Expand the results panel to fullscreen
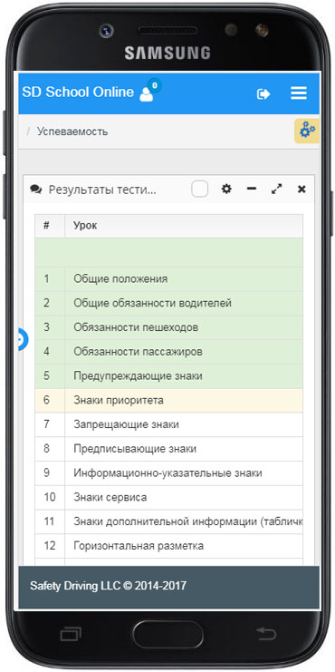This screenshot has width=335, height=672. 277,189
